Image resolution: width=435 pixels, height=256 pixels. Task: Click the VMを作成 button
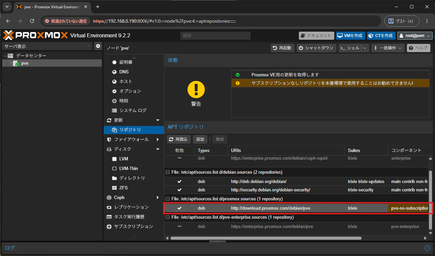coord(350,36)
